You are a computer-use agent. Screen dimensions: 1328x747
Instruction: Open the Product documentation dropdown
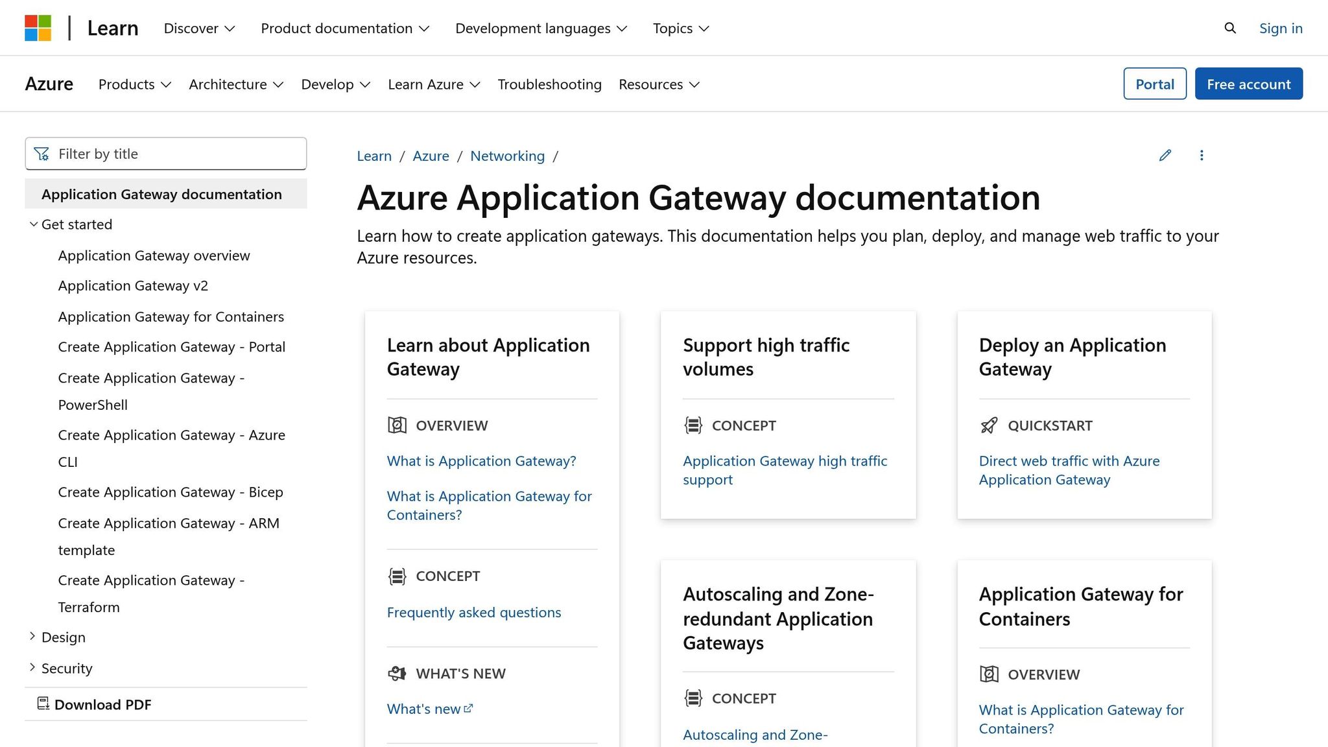pos(345,29)
